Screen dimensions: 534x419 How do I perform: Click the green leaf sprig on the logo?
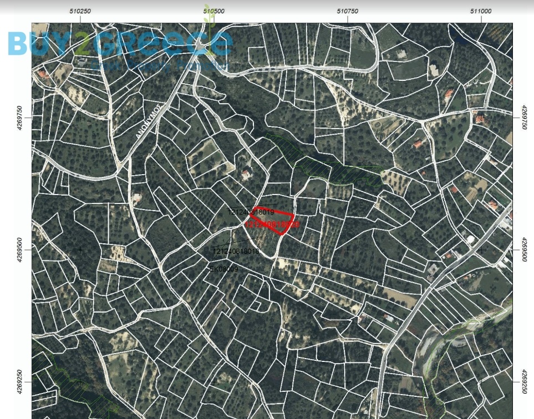pos(209,17)
